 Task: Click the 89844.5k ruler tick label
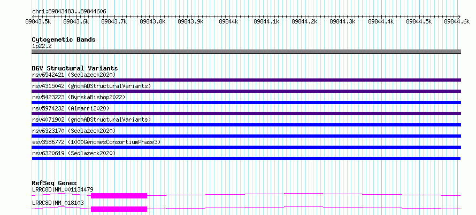[x=419, y=21]
